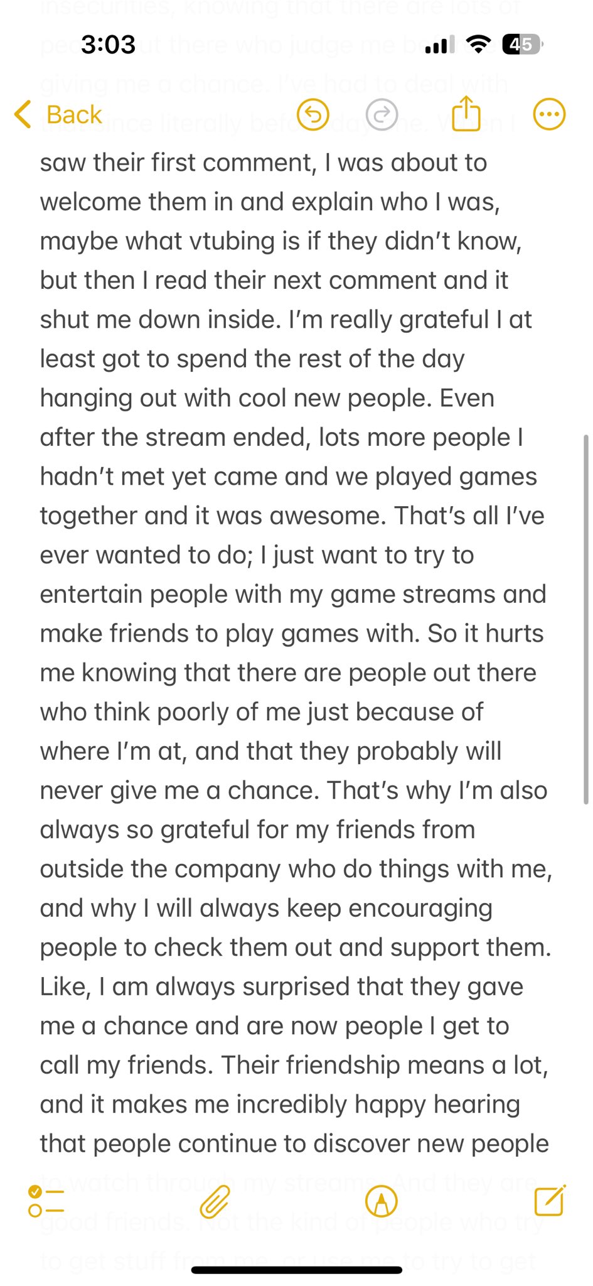The width and height of the screenshot is (593, 1286).
Task: Tap the battery indicator showing 45
Action: click(x=523, y=45)
